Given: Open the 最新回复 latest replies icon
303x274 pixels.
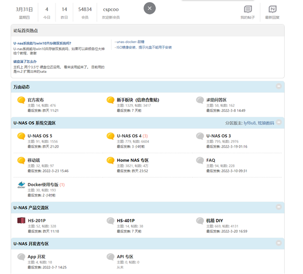Looking at the screenshot, I should pyautogui.click(x=273, y=9).
